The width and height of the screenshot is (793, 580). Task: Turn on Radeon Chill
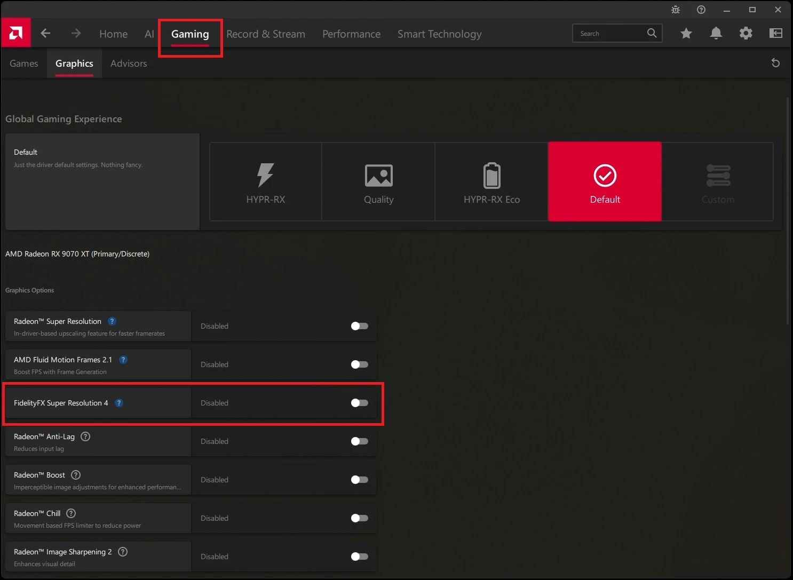pos(359,518)
